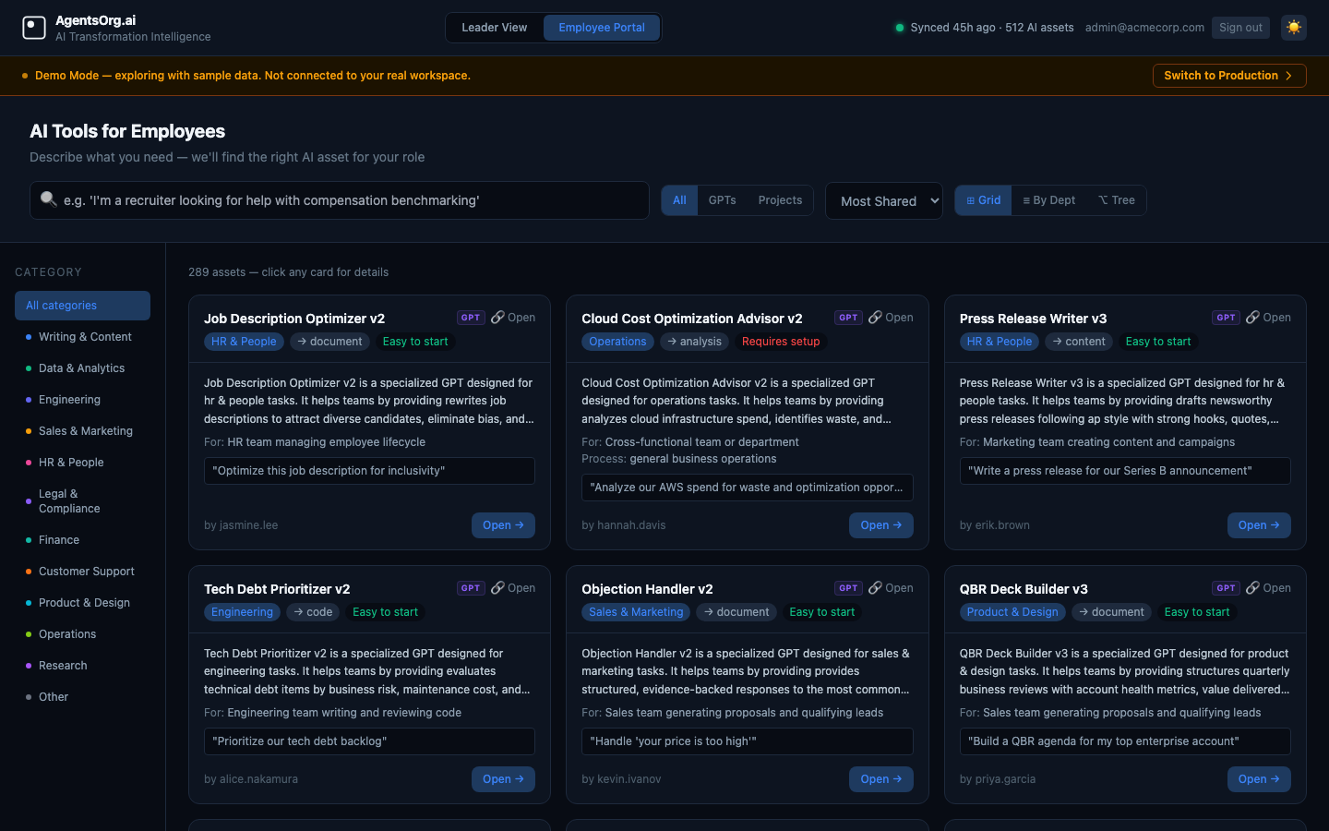Select the Grid view icon
The width and height of the screenshot is (1329, 831).
[x=982, y=199]
